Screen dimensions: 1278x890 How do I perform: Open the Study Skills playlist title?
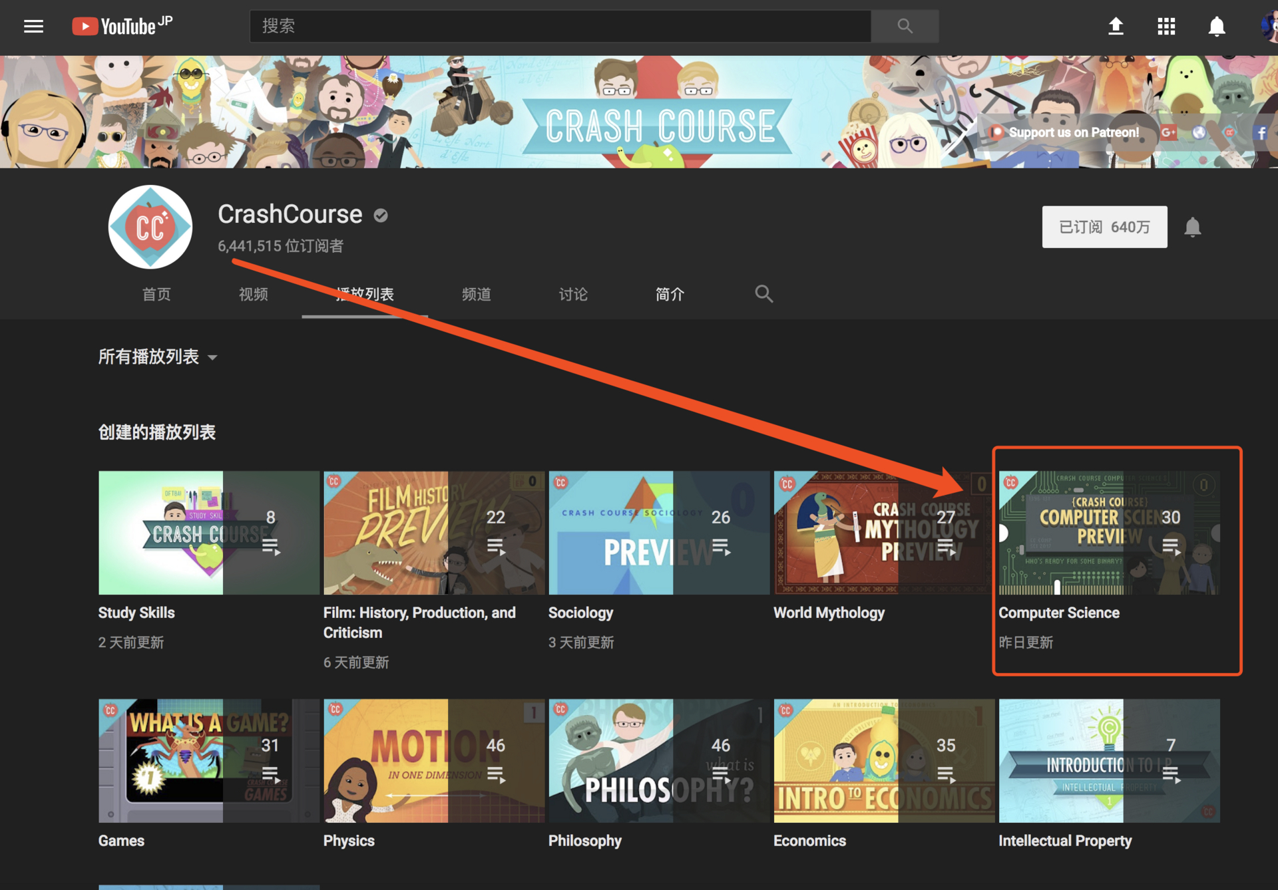point(136,613)
